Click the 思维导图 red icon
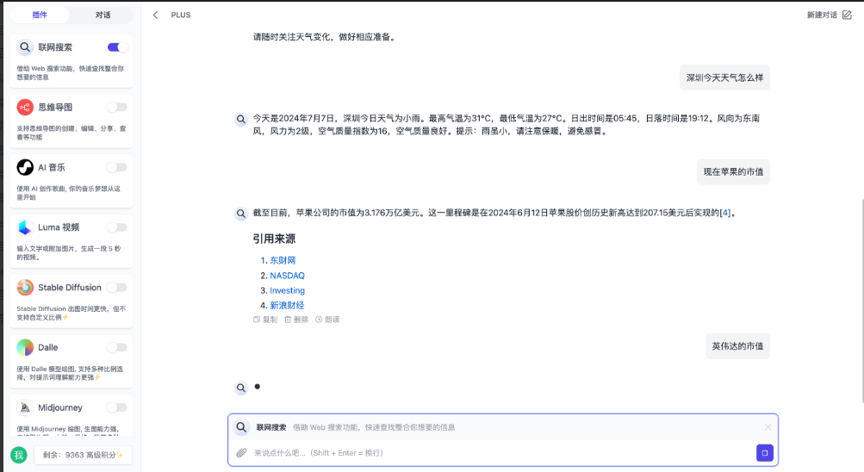The height and width of the screenshot is (472, 864). (x=25, y=108)
